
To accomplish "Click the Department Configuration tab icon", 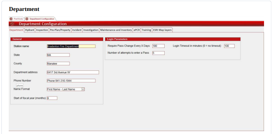I will pos(27,19).
